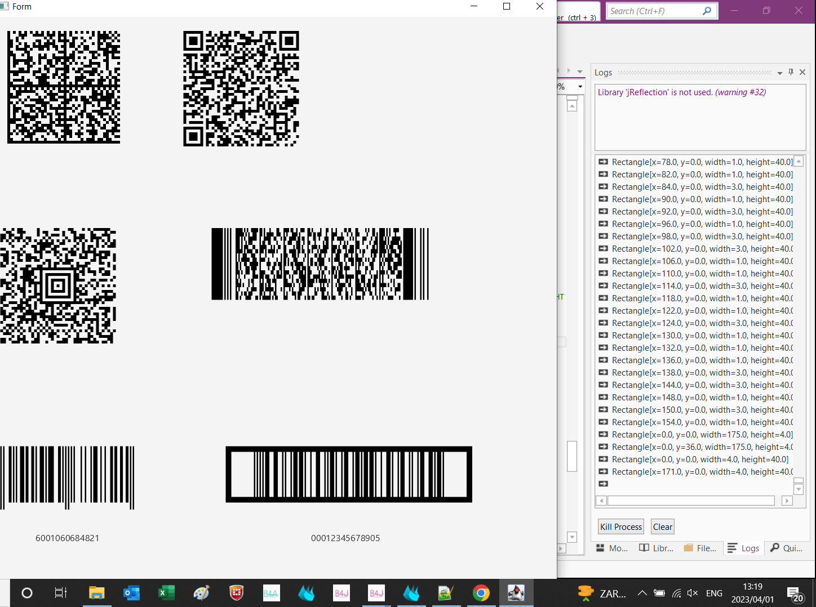The height and width of the screenshot is (607, 816).
Task: Clear the logs
Action: (663, 527)
